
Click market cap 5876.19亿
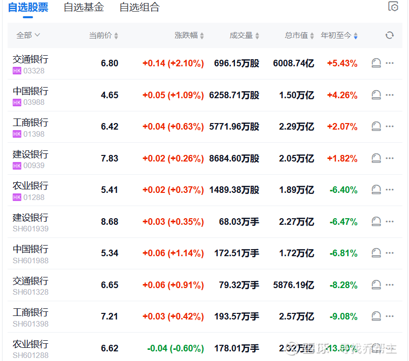[x=293, y=285]
